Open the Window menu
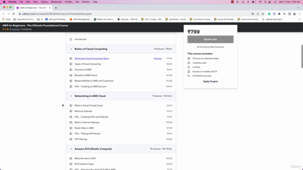 click(x=86, y=2)
